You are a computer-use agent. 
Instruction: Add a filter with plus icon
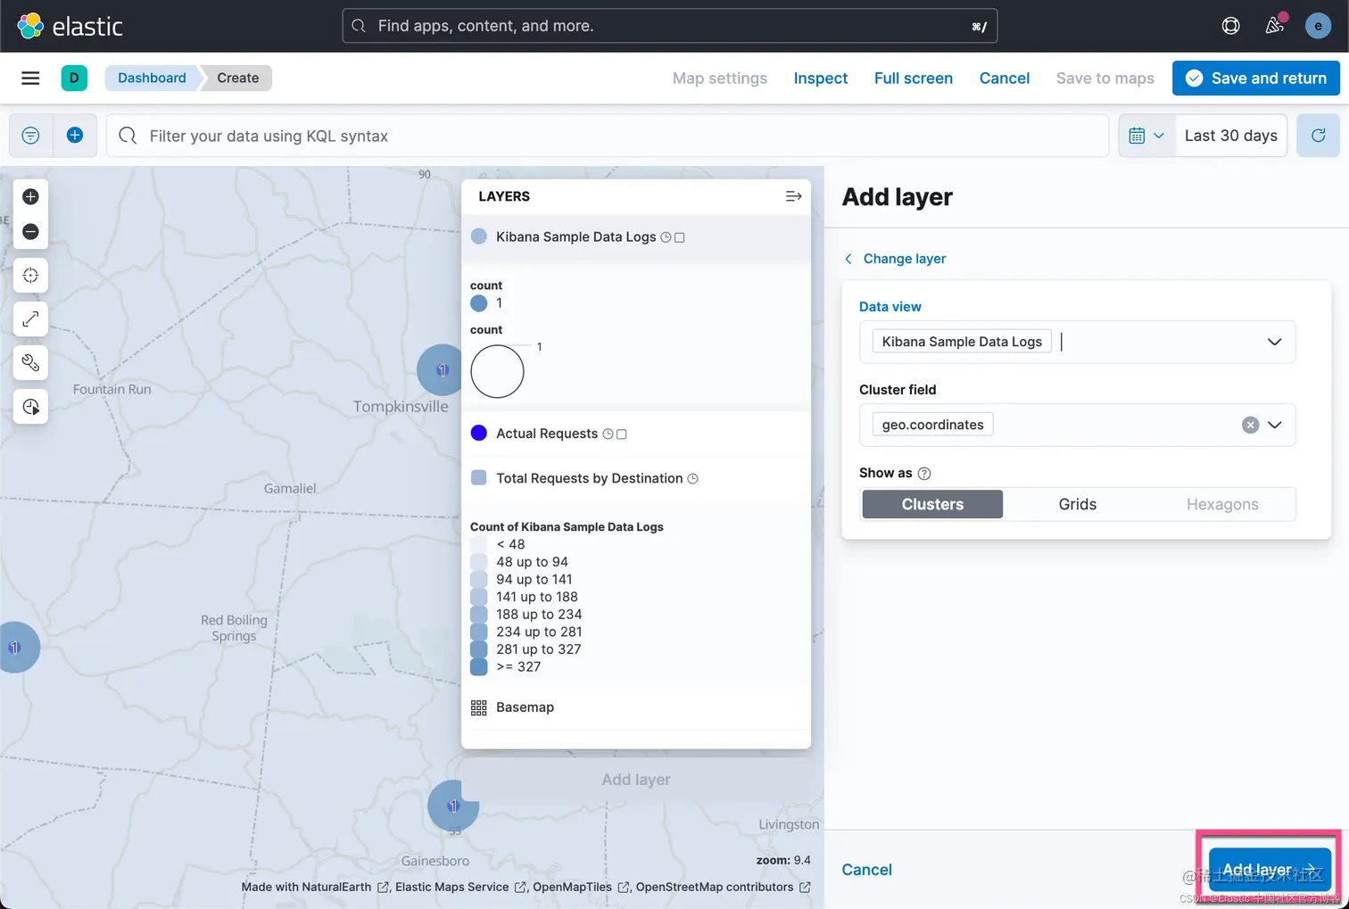tap(75, 136)
